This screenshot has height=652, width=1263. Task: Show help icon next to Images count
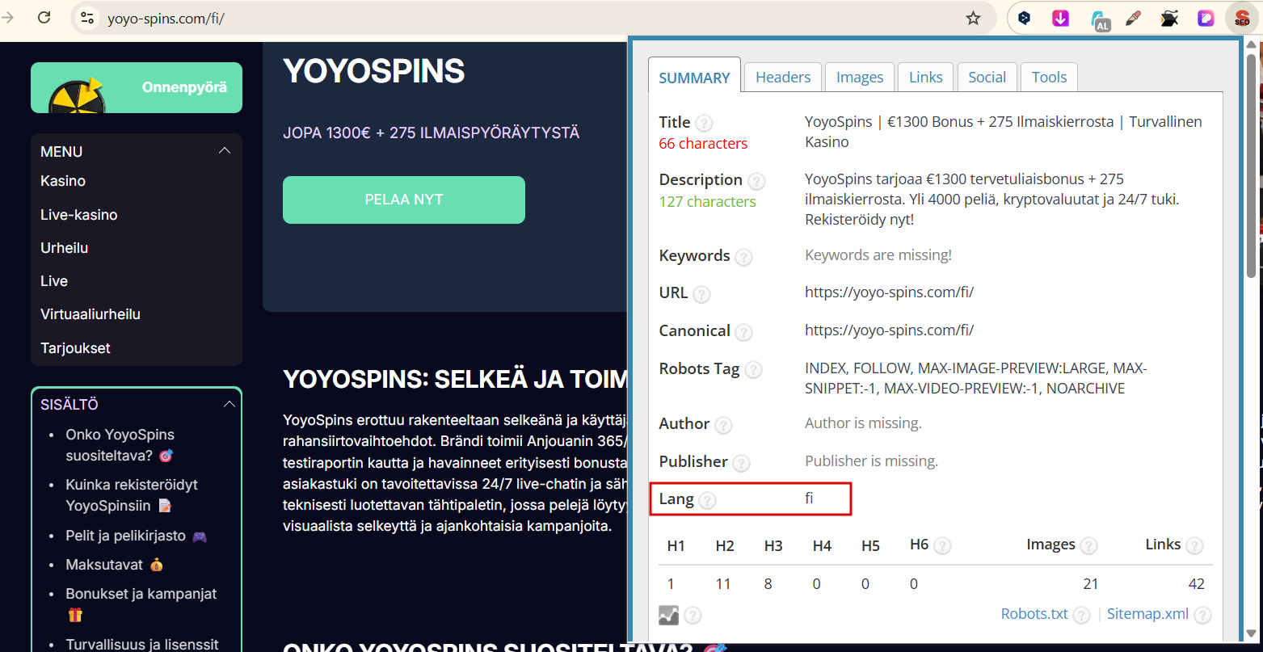coord(1088,546)
